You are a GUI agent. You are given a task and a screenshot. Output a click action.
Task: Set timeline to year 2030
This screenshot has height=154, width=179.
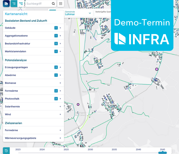[90, 149]
